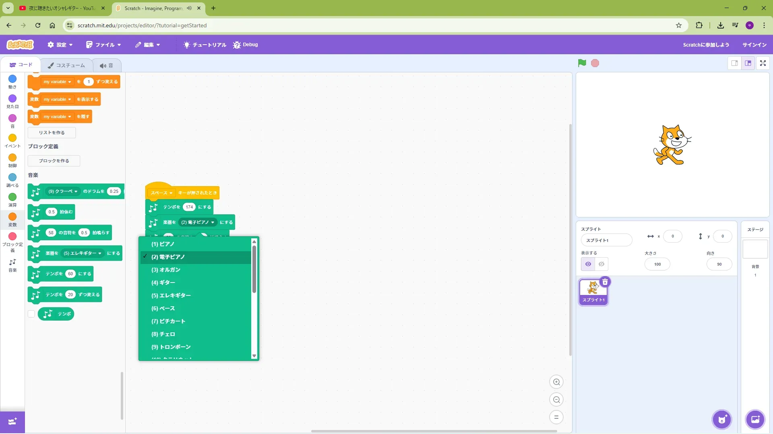773x434 pixels.
Task: Click the サインイン link
Action: [754, 45]
